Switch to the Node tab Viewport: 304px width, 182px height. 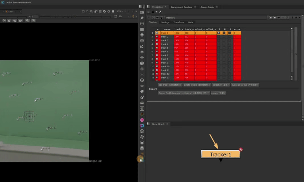(x=191, y=22)
